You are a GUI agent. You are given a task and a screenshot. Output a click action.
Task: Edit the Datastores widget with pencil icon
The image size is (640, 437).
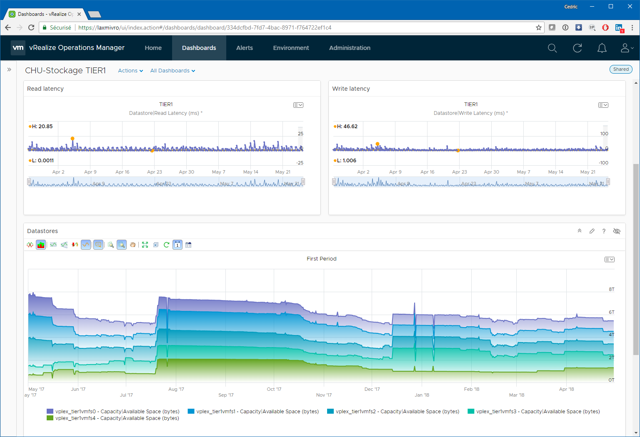(x=592, y=231)
